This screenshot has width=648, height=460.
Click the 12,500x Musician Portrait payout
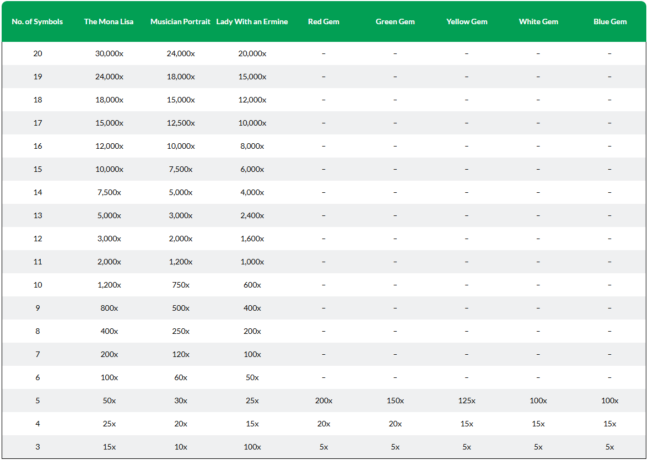[181, 123]
